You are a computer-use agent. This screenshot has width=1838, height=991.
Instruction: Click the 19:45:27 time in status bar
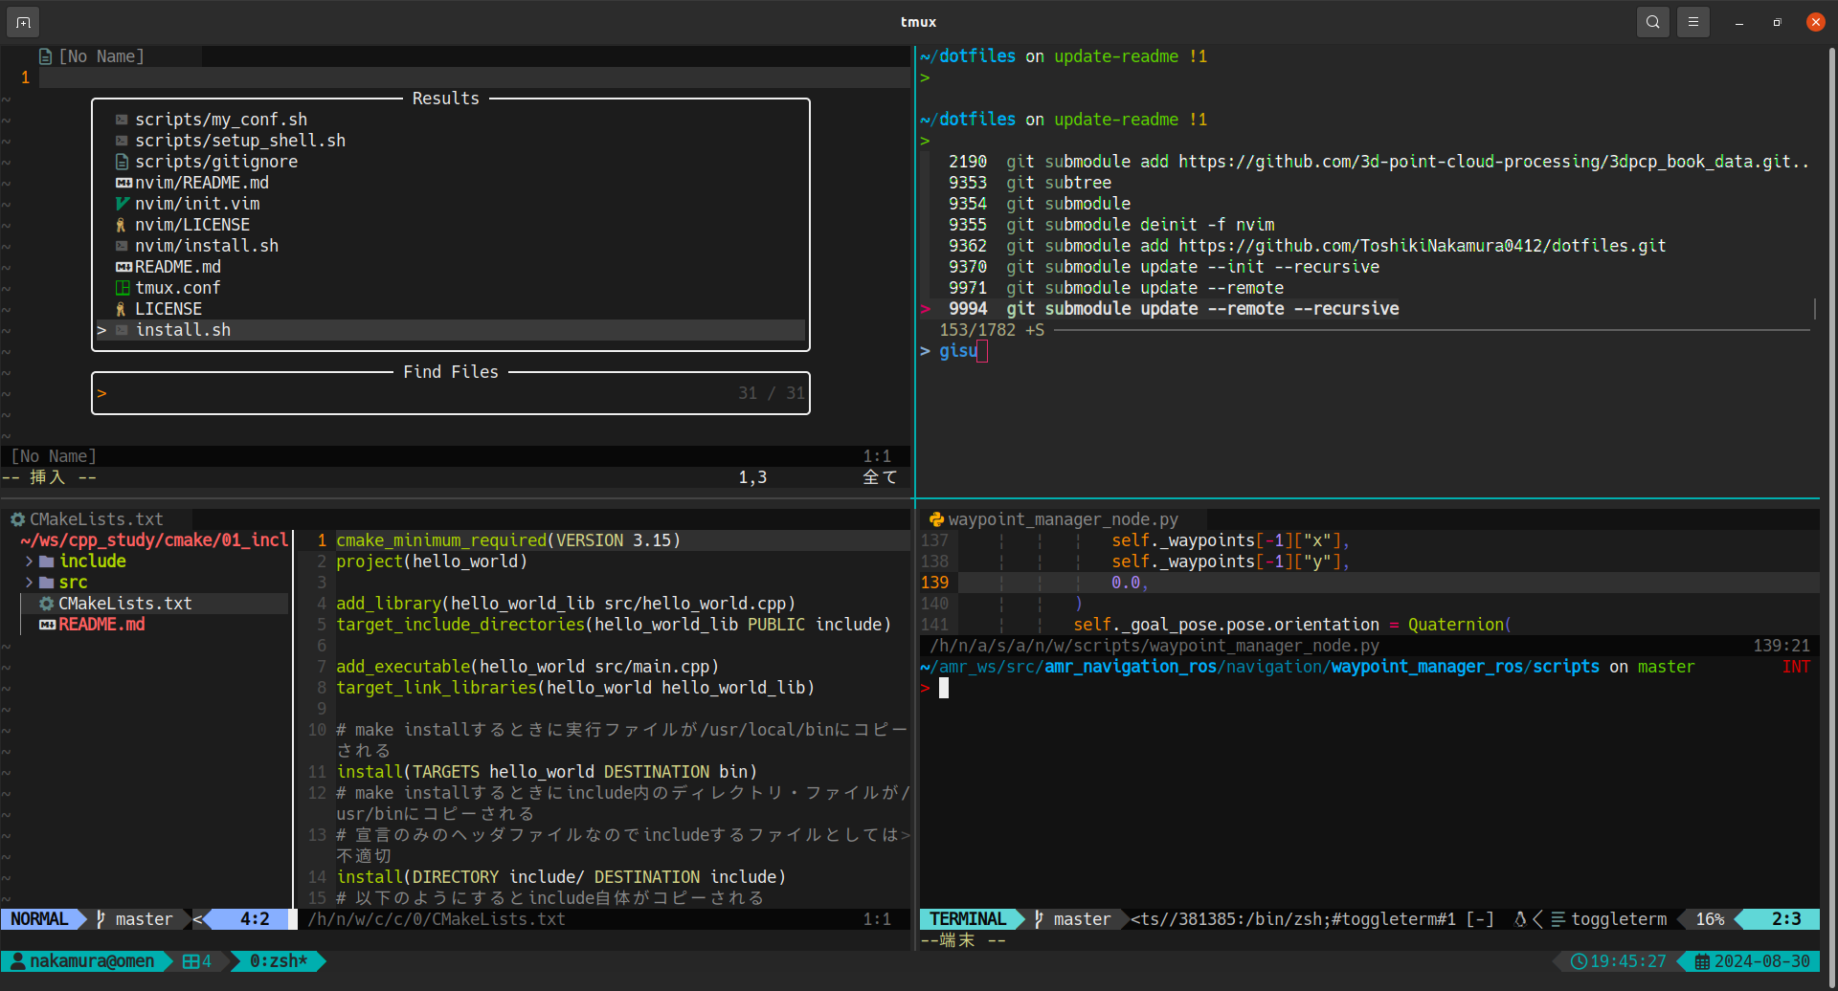[1628, 961]
